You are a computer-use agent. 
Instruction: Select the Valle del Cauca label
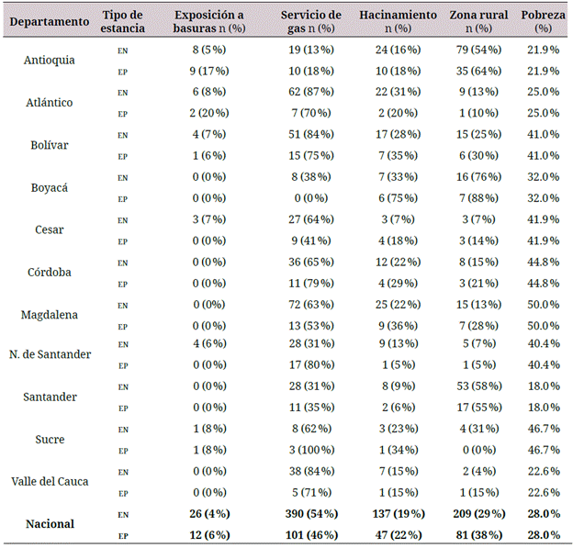click(51, 481)
